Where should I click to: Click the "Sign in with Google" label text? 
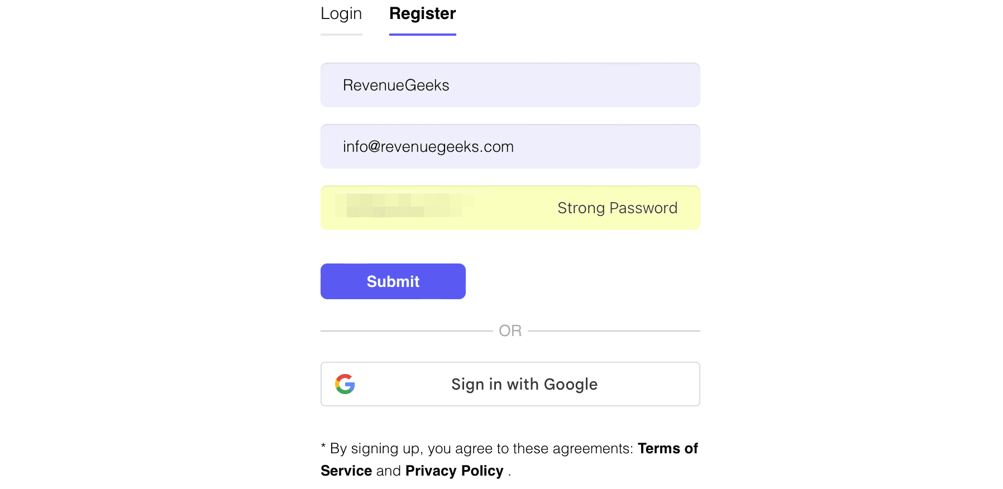coord(524,385)
